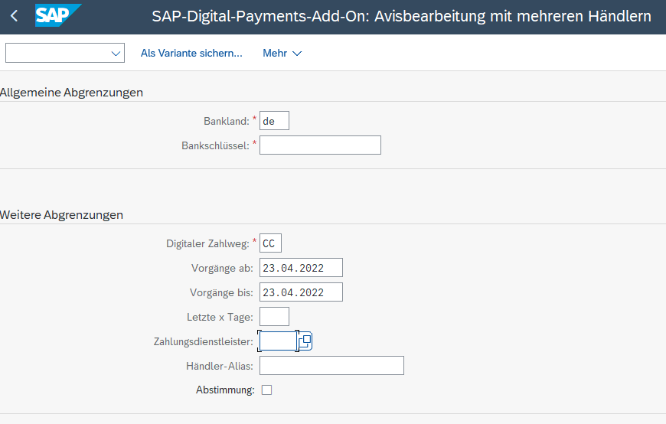Image resolution: width=666 pixels, height=424 pixels.
Task: Click into the empty Bankschlüssel field
Action: 320,145
